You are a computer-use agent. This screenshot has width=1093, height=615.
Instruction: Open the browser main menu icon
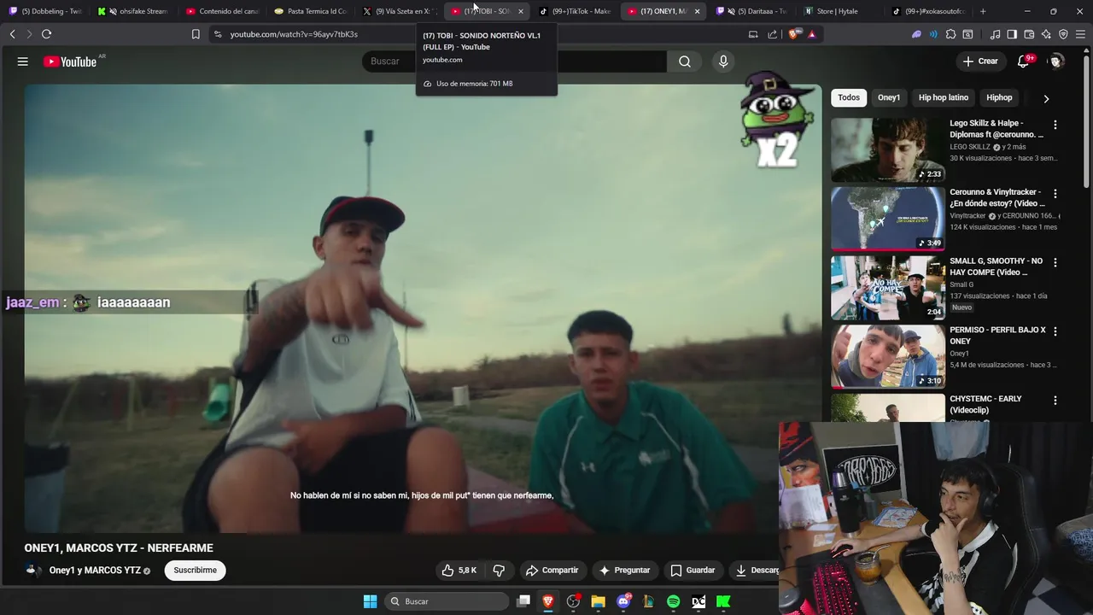(1081, 34)
